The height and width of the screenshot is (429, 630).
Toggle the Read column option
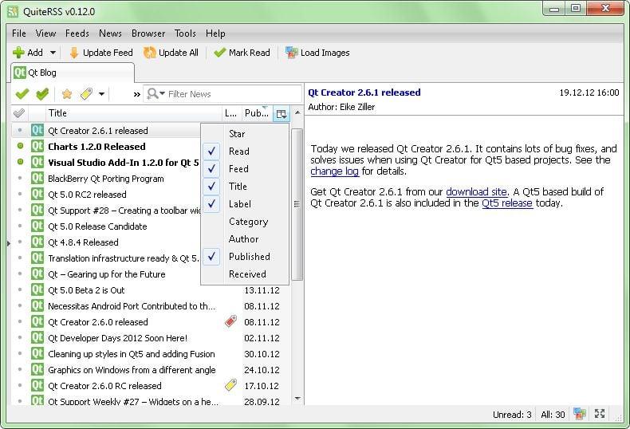coord(245,152)
